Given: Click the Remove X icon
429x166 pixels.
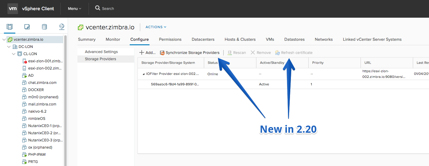Looking at the screenshot, I should (253, 52).
